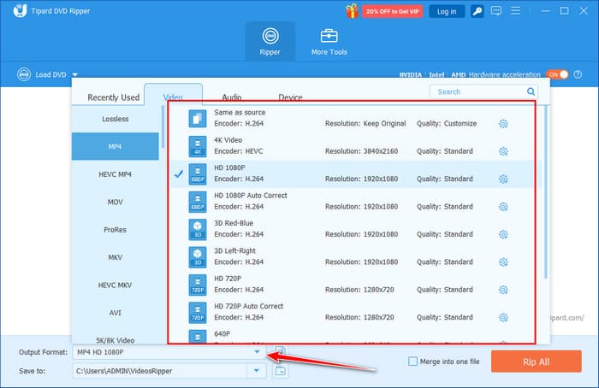
Task: Open the Output Format dropdown
Action: (x=256, y=351)
